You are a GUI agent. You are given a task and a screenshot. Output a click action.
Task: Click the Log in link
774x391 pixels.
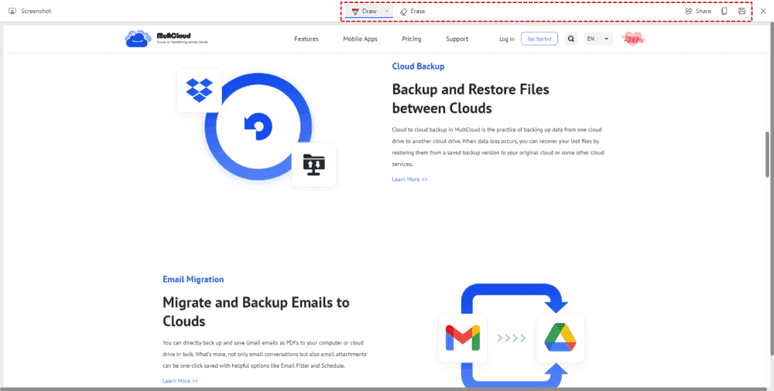point(506,39)
